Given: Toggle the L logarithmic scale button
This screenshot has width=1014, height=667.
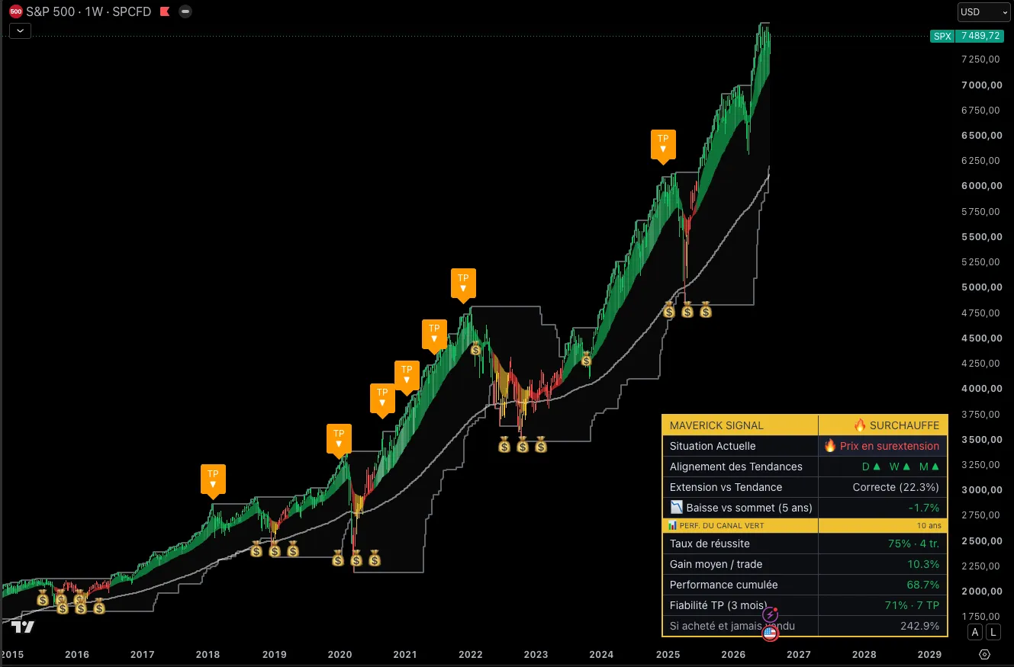Looking at the screenshot, I should (993, 632).
